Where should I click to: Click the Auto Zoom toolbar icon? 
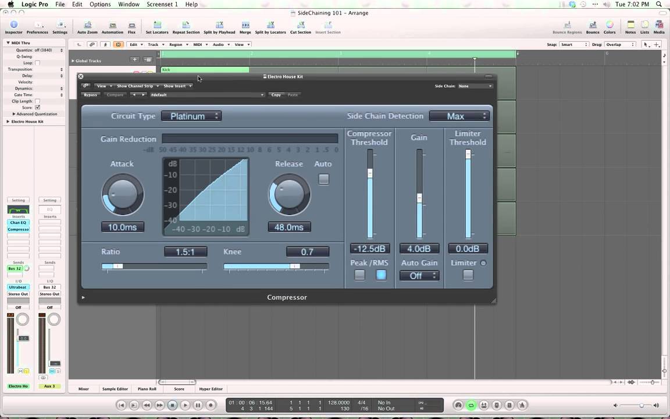pos(87,27)
